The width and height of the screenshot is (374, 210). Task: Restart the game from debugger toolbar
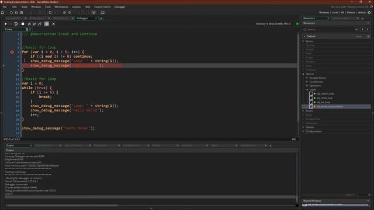16,24
